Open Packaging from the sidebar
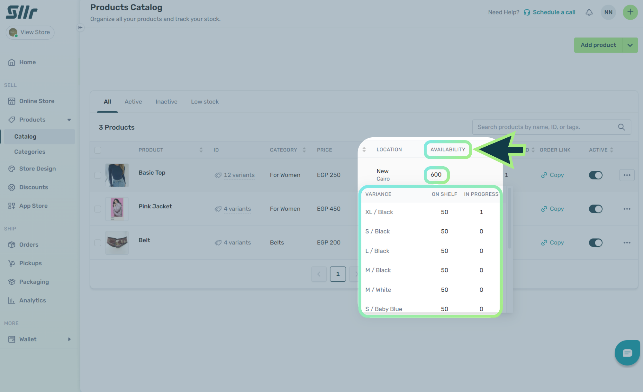 point(34,282)
